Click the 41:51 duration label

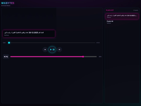click(98, 43)
